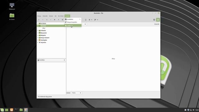Launch the terminal from the taskbar
Viewport: 199px width, 112px height.
pyautogui.click(x=16, y=110)
